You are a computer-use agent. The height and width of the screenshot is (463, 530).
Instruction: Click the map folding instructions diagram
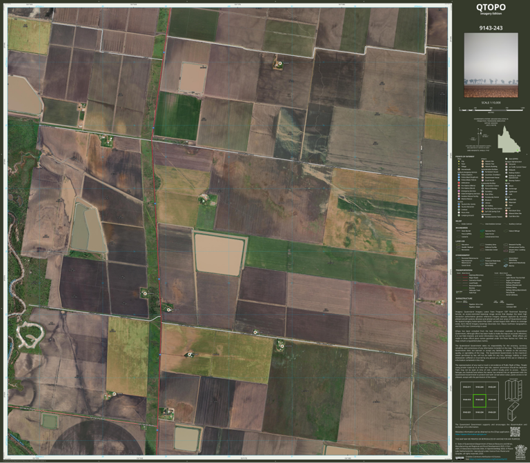coord(513,399)
